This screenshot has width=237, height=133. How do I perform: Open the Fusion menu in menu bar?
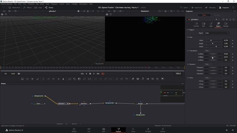(x=61, y=4)
